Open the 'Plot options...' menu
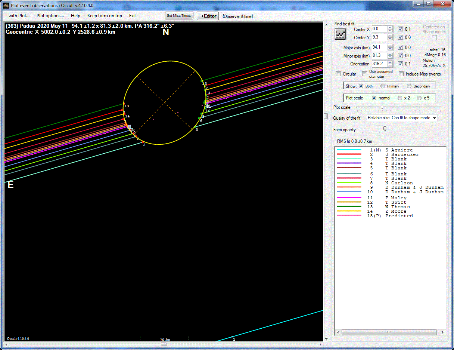Screen dimensions: 454x350 pyautogui.click(x=50, y=16)
